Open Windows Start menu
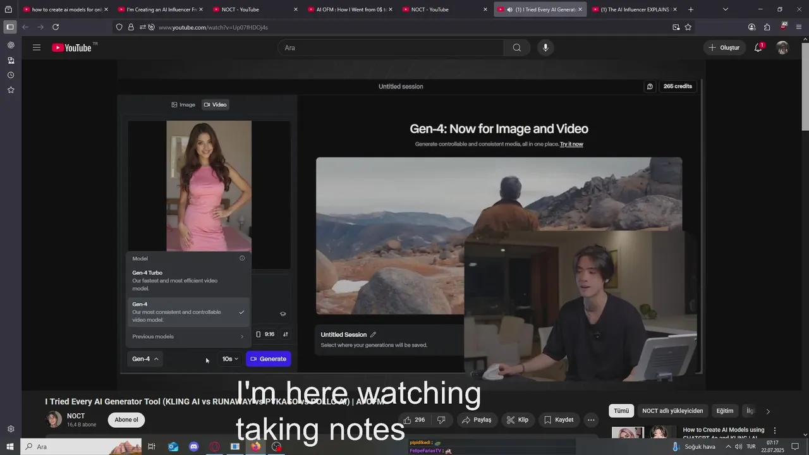The width and height of the screenshot is (809, 455). 9,447
